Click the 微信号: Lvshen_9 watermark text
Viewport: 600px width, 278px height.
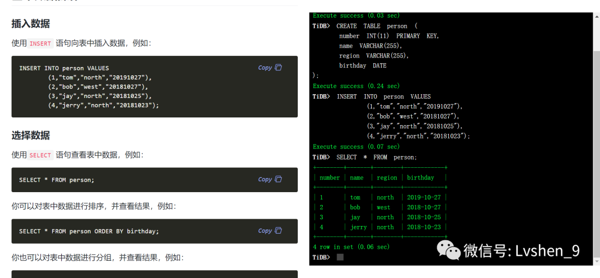pyautogui.click(x=522, y=250)
